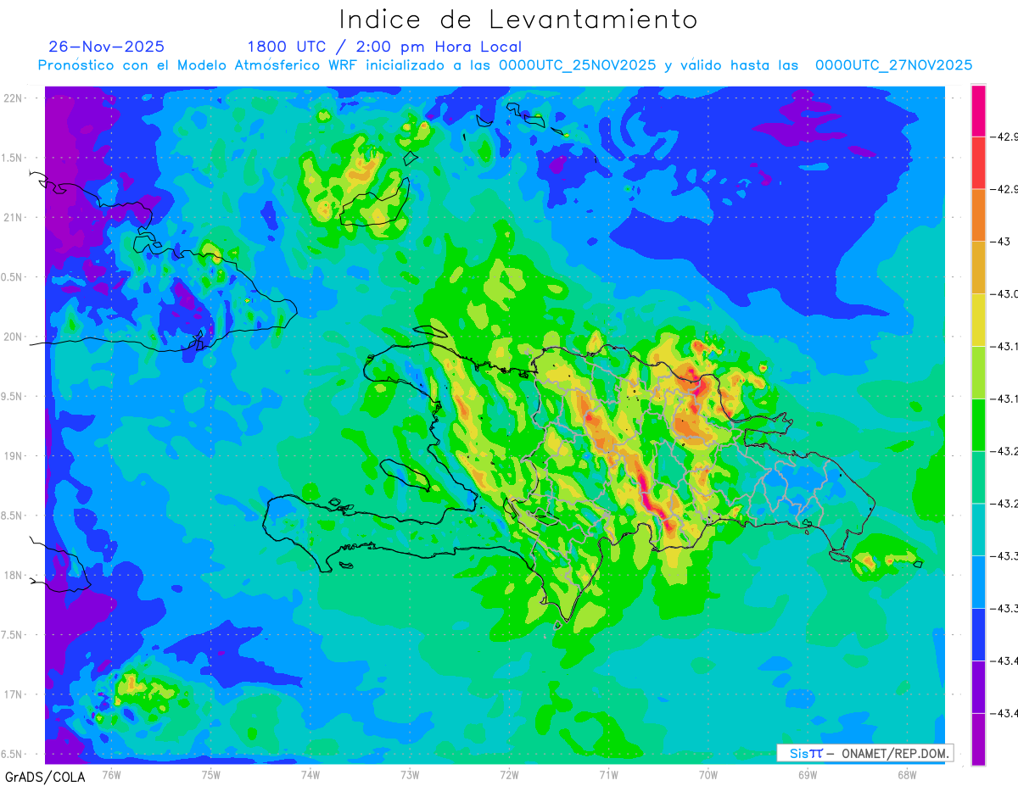The image size is (1018, 786).
Task: Click the '72W' longitude axis label
Action: (509, 774)
